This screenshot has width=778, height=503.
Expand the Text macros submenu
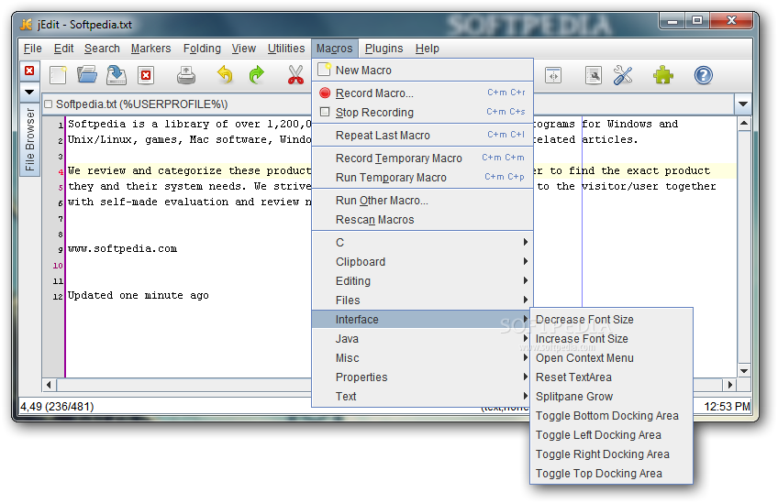point(423,397)
